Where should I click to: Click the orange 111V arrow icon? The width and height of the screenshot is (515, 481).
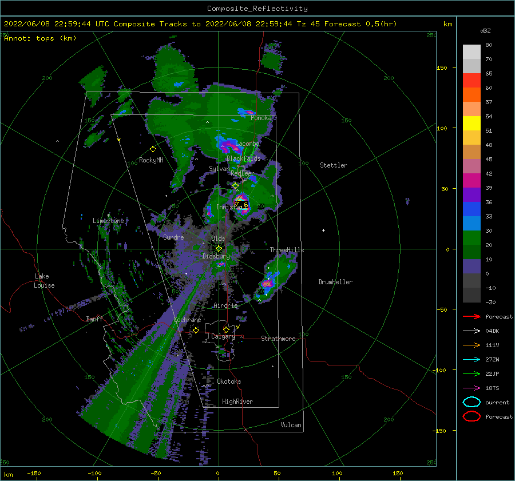pyautogui.click(x=472, y=345)
